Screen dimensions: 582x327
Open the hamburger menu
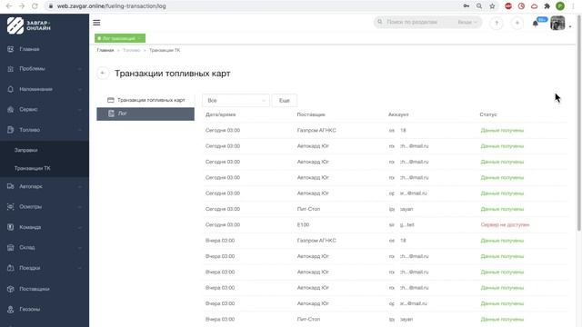tap(96, 23)
